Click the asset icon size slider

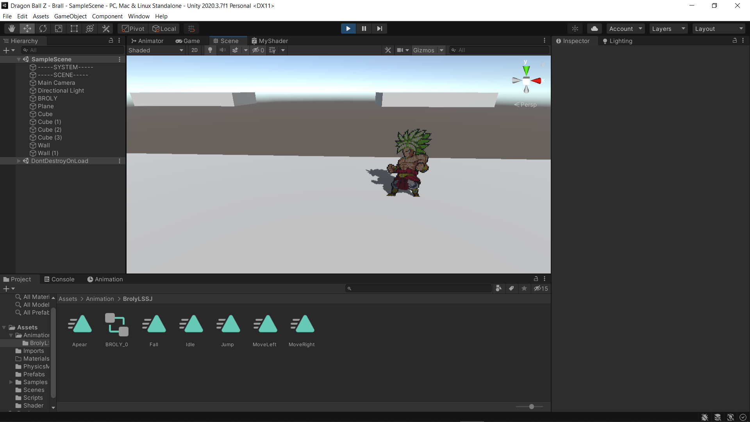[x=529, y=407]
